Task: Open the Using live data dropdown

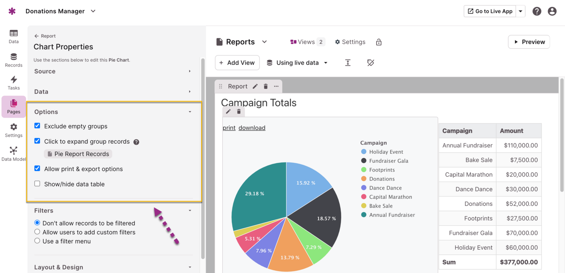Action: click(297, 63)
